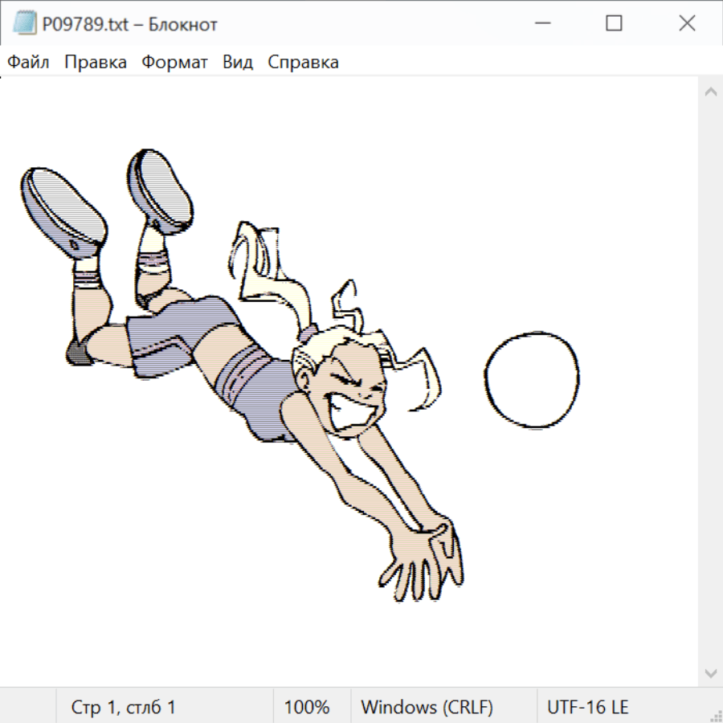The width and height of the screenshot is (723, 723).
Task: Click the Notepad icon in title bar
Action: 24,24
